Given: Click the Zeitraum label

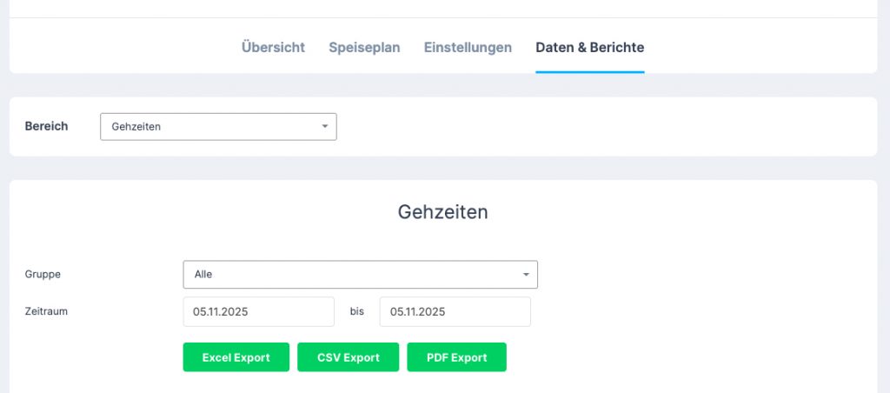Looking at the screenshot, I should point(46,310).
